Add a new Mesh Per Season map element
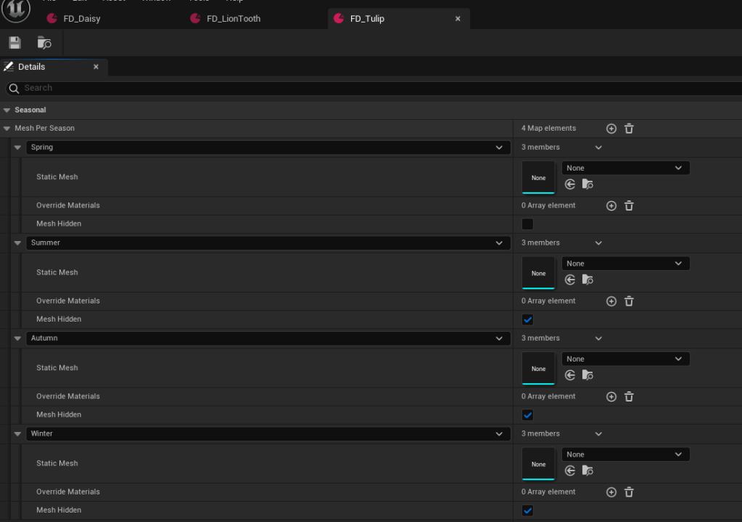Image resolution: width=742 pixels, height=522 pixels. click(611, 129)
